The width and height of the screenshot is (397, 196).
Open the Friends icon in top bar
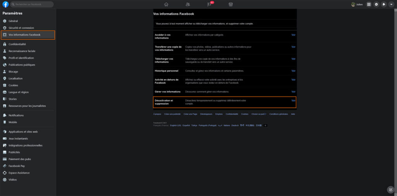[x=188, y=4]
